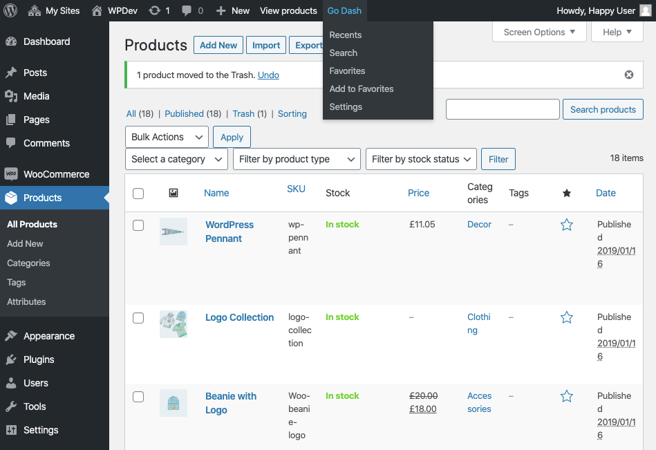Open the Trash (1) view link

(x=250, y=114)
